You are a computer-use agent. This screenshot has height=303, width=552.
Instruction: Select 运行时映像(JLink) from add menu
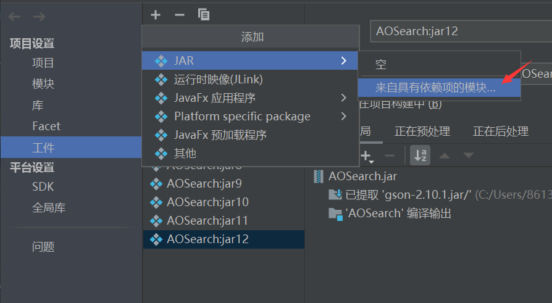click(219, 79)
